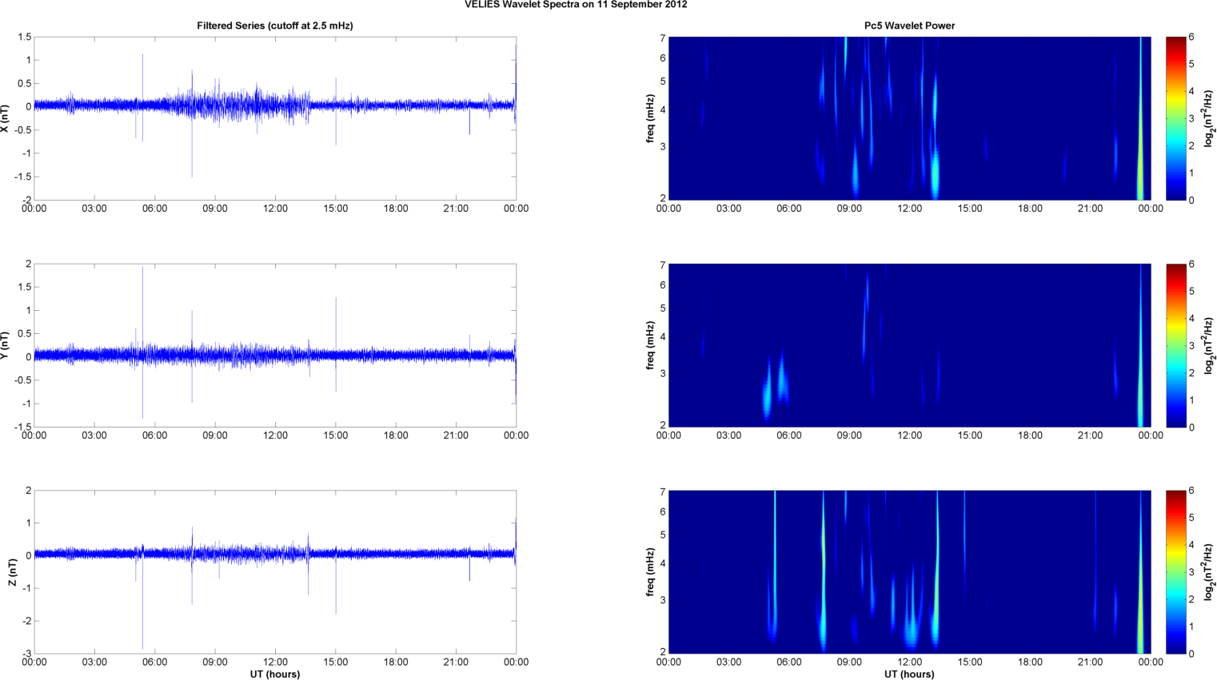Click the "21:00" tick under the top spectrogram

(x=1090, y=209)
